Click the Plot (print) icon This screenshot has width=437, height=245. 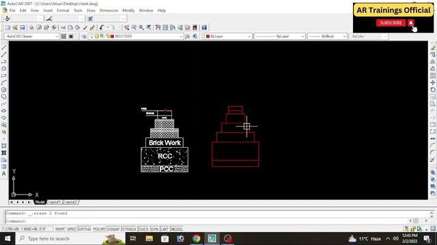31,27
